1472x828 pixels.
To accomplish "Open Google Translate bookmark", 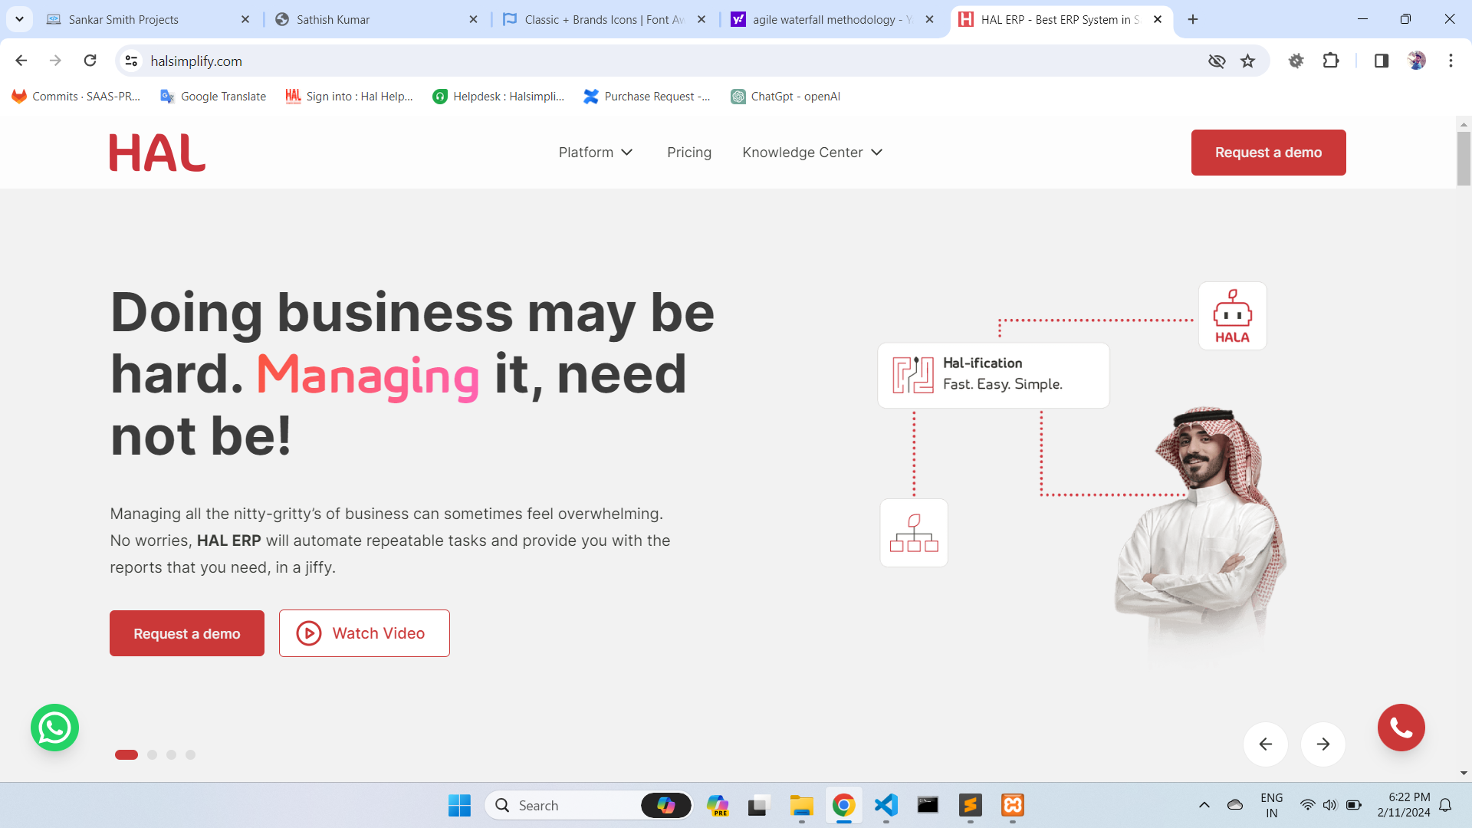I will click(213, 97).
